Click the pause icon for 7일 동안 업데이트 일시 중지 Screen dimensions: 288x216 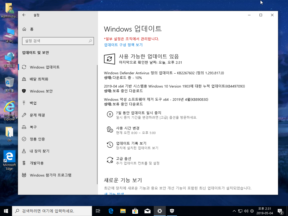[x=110, y=114]
